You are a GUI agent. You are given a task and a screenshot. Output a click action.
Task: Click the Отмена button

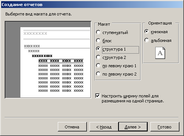(72, 127)
